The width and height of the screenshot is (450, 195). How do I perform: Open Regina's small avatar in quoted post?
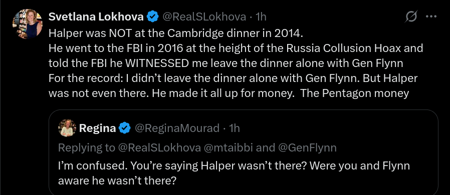click(x=67, y=128)
